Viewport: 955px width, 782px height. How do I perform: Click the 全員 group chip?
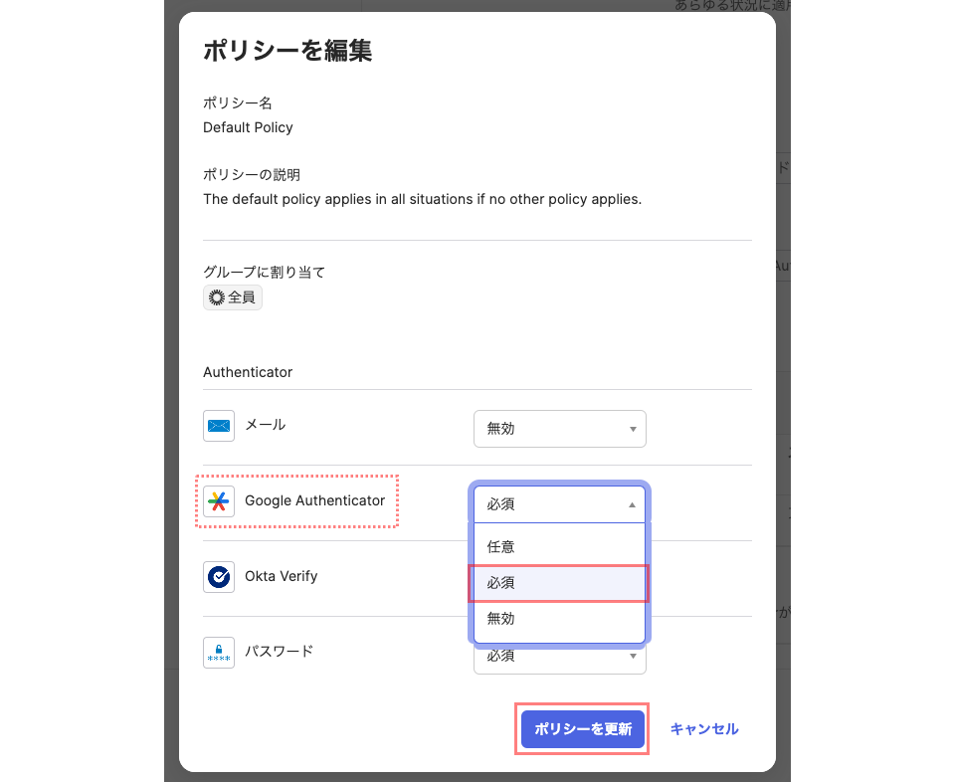[x=232, y=295]
